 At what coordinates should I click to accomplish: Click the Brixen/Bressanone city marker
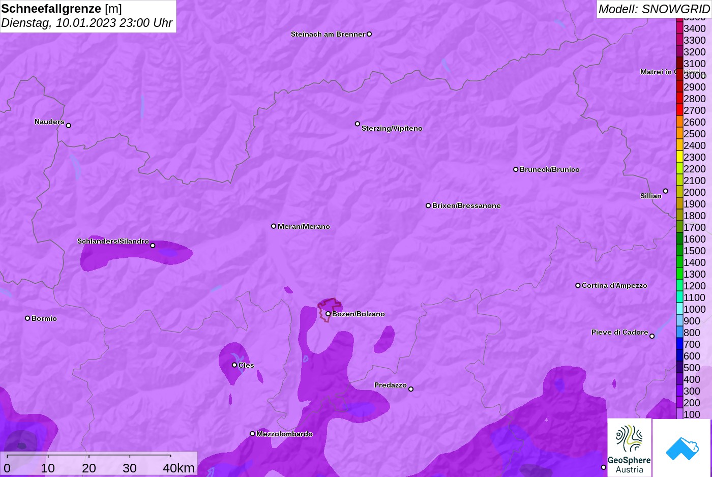[428, 205]
